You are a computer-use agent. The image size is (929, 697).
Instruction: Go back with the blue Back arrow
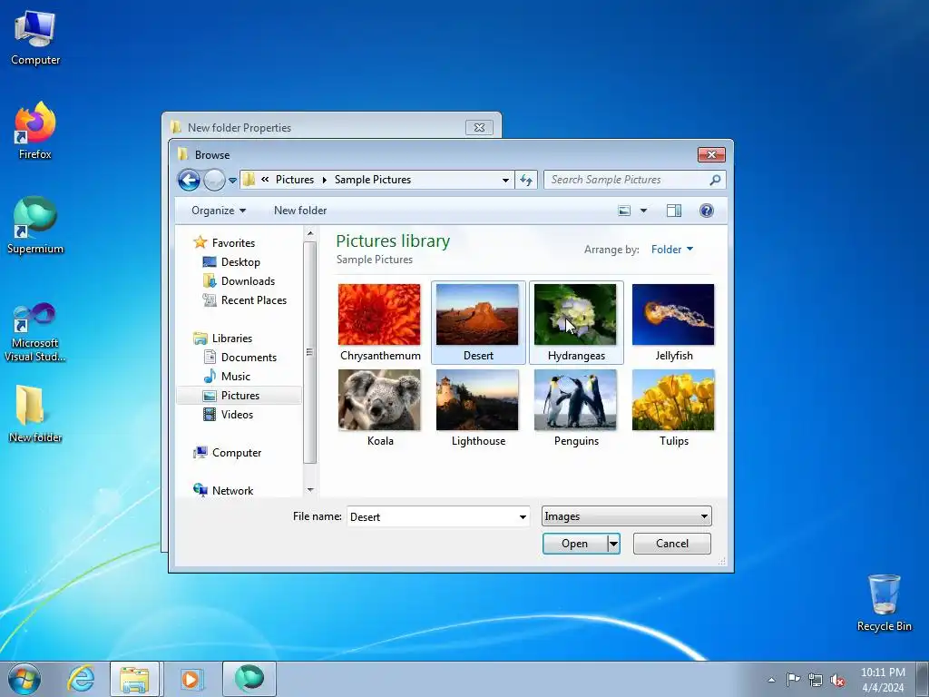189,180
